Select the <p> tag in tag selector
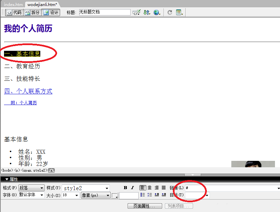280x212 pixels. point(17,170)
